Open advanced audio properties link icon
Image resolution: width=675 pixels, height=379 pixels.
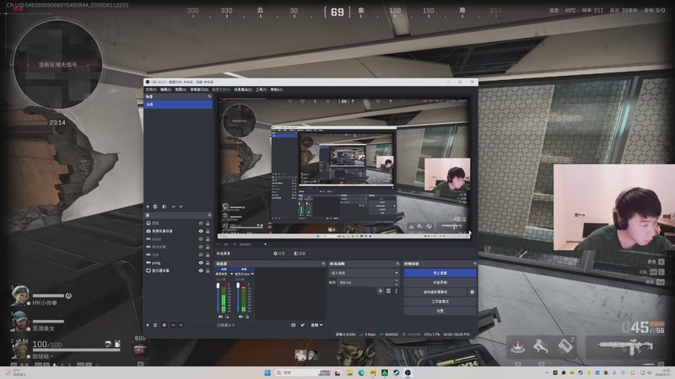coord(303,325)
